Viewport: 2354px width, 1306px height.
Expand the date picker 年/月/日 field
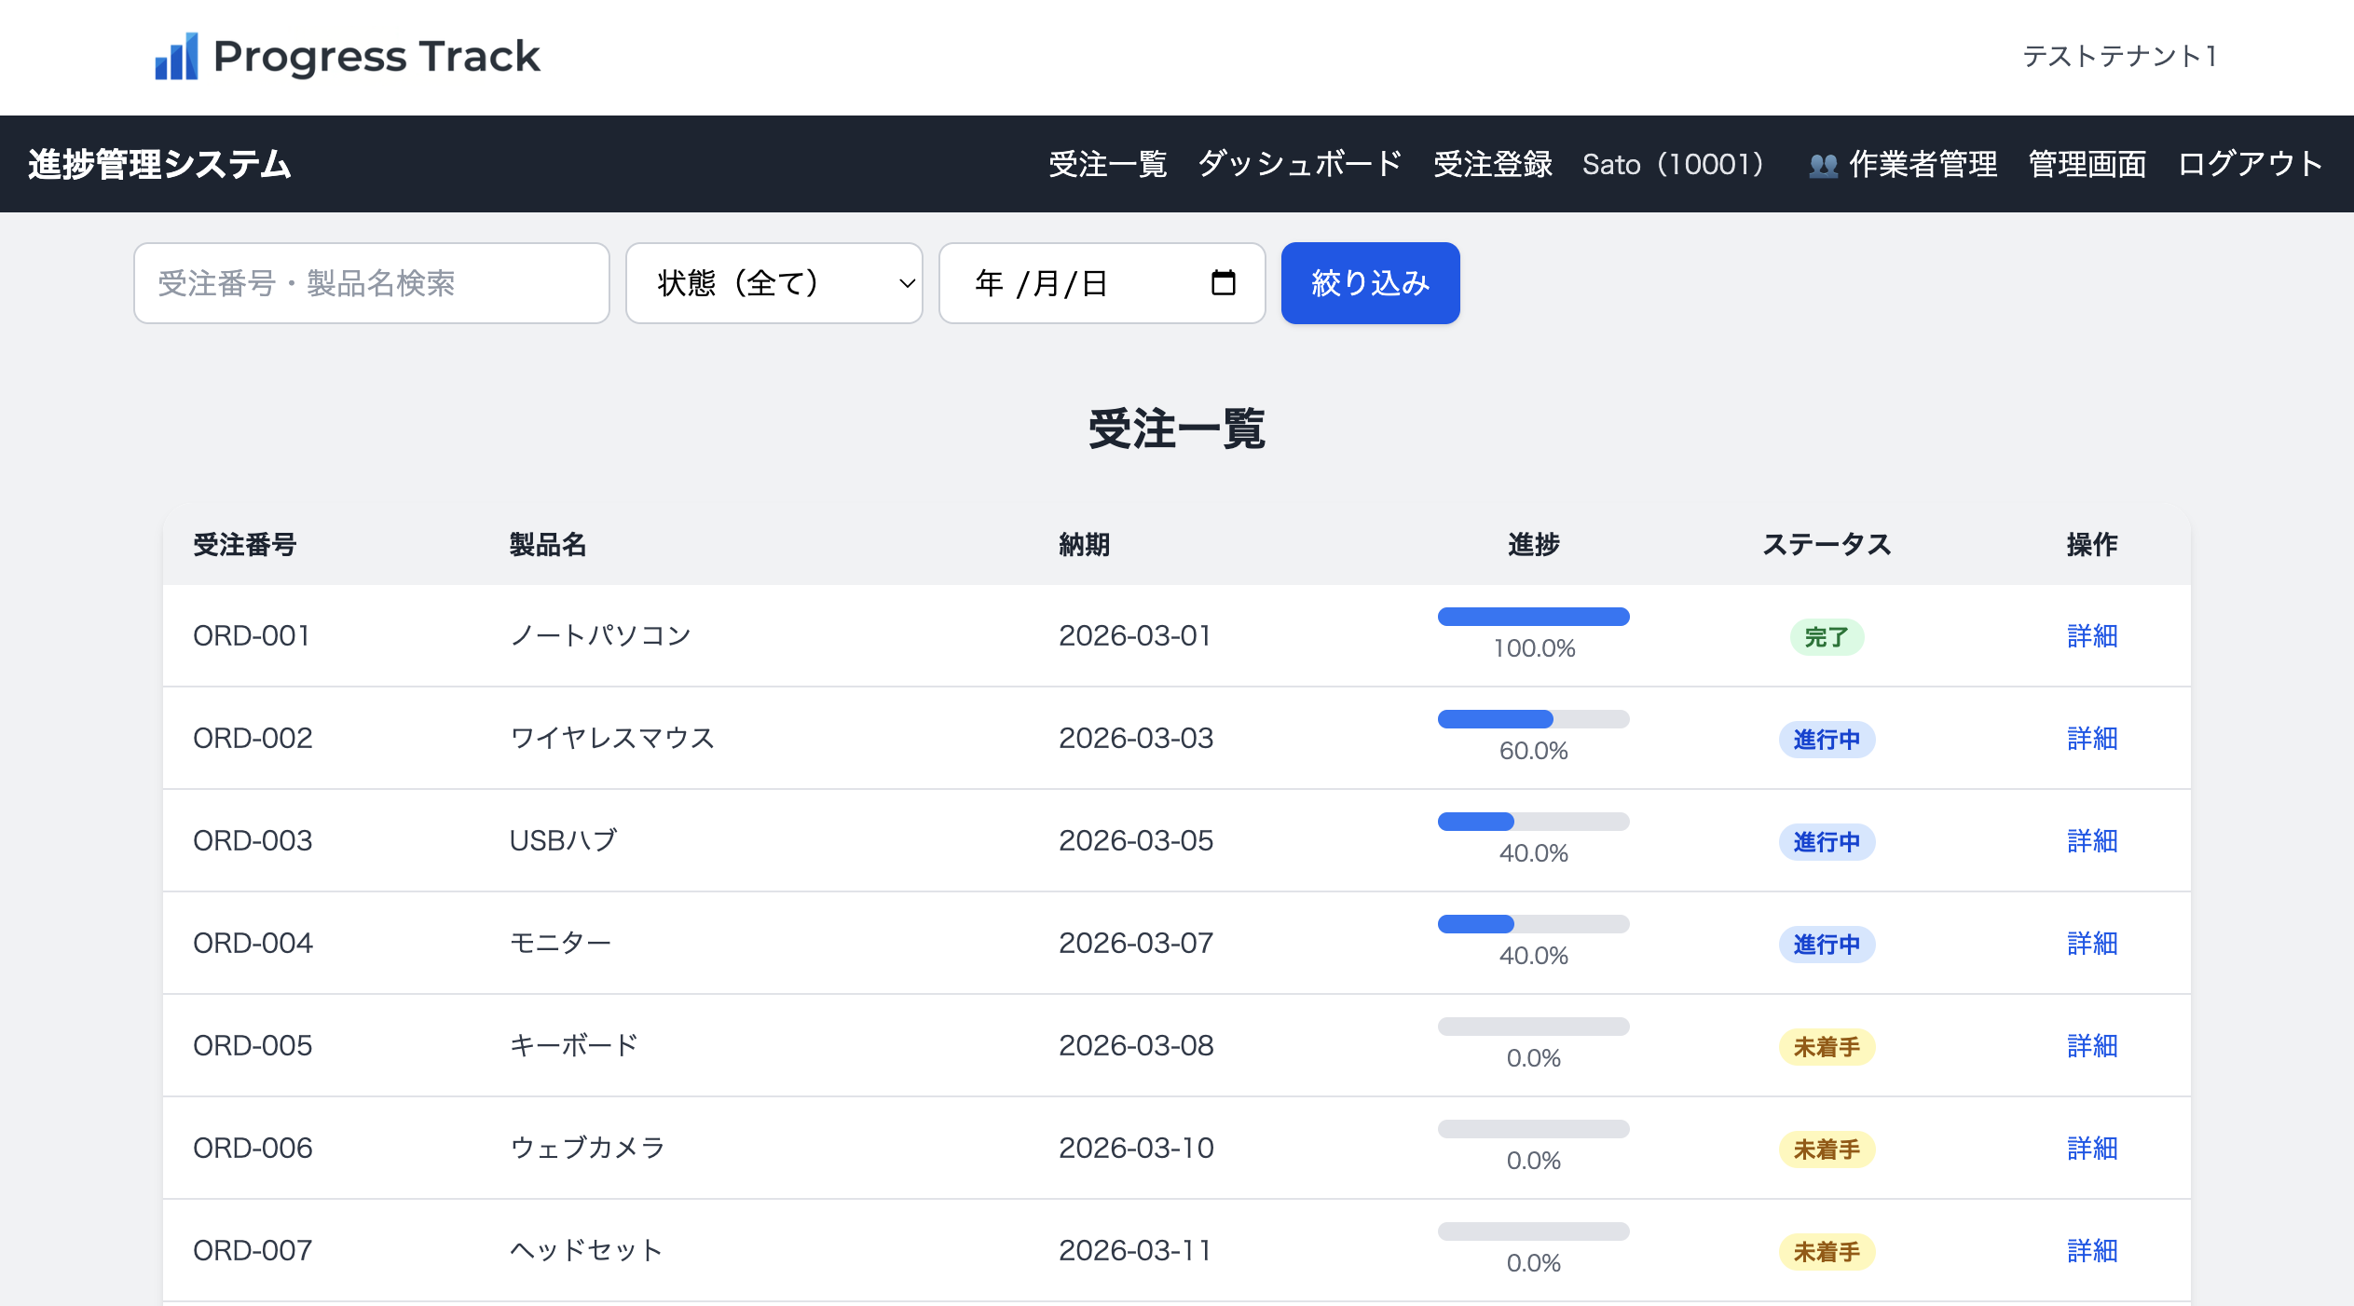[1072, 282]
